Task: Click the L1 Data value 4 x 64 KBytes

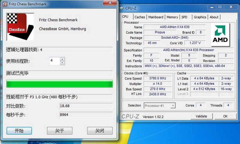Action: (x=204, y=78)
